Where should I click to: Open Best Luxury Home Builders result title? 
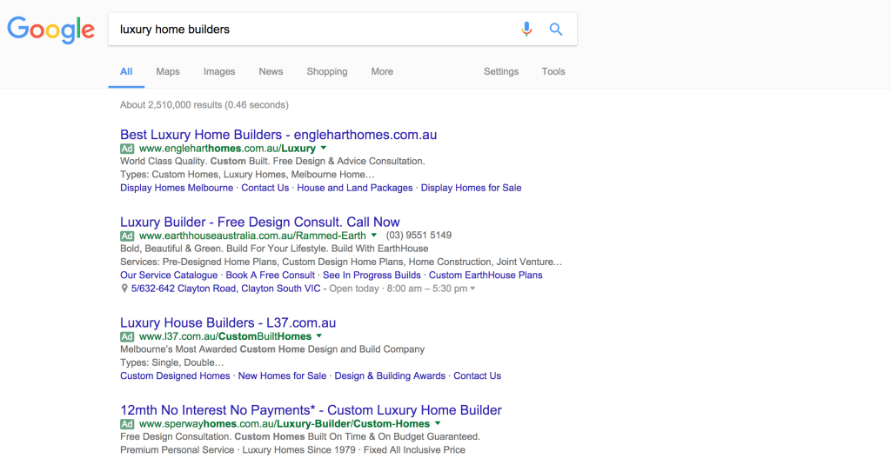[x=278, y=135]
